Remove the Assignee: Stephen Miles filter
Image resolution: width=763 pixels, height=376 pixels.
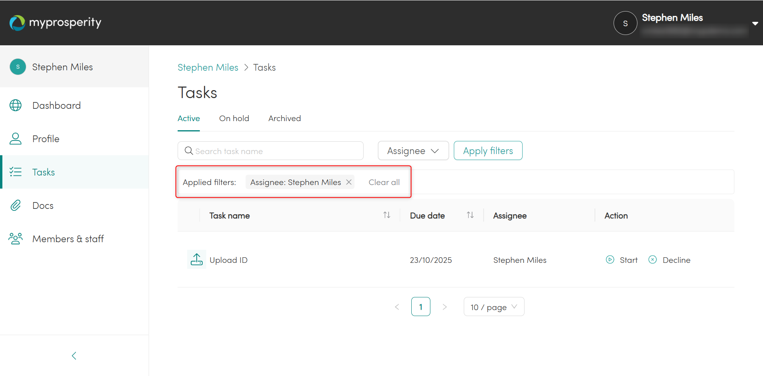pos(349,182)
